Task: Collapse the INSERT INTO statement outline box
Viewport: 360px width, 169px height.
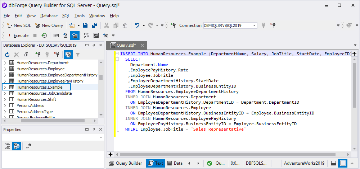Action: click(117, 54)
